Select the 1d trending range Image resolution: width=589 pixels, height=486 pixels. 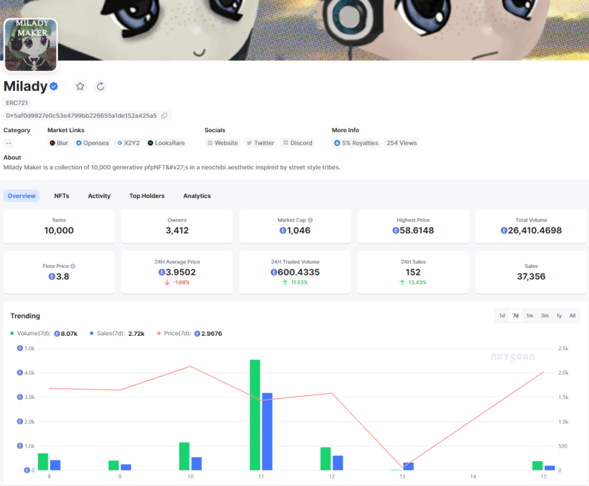(x=502, y=316)
